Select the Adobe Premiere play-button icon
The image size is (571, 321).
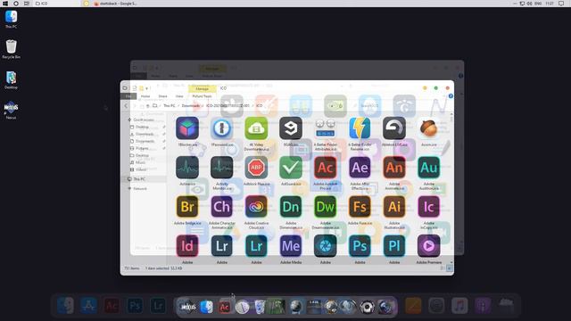point(428,246)
